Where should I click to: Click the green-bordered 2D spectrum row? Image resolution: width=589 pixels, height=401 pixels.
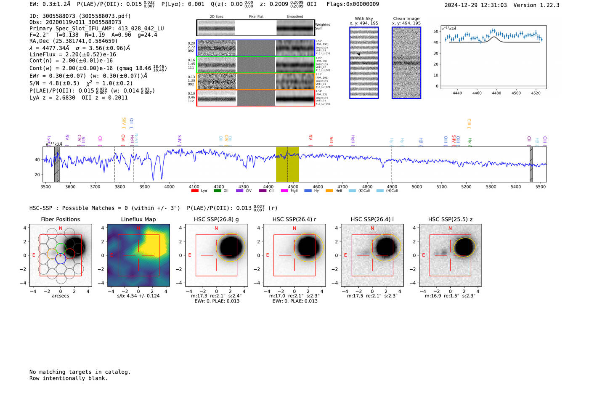coord(256,65)
